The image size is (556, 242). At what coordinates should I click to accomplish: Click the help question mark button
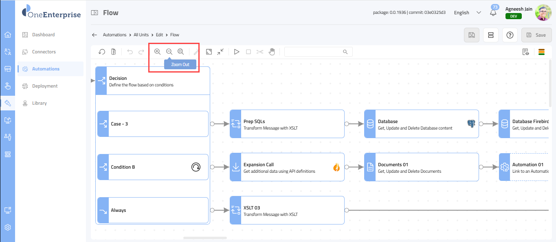[510, 35]
